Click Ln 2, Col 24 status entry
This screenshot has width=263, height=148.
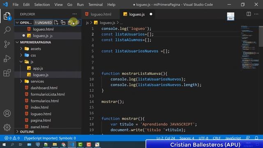point(166,138)
